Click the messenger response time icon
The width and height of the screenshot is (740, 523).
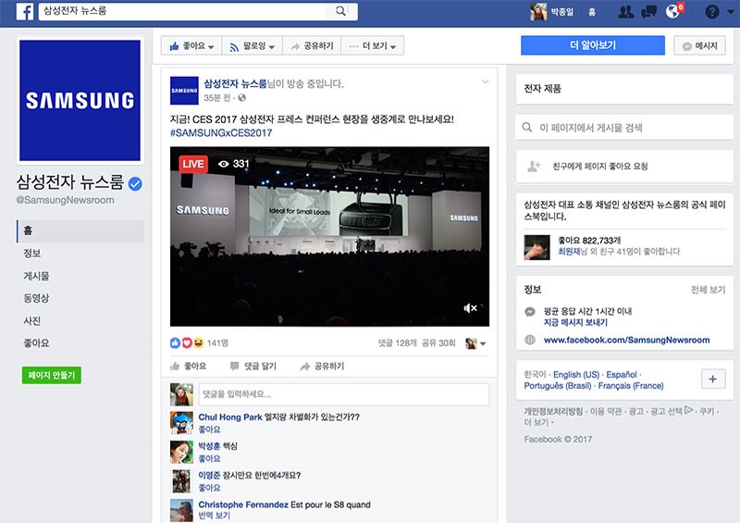point(530,312)
